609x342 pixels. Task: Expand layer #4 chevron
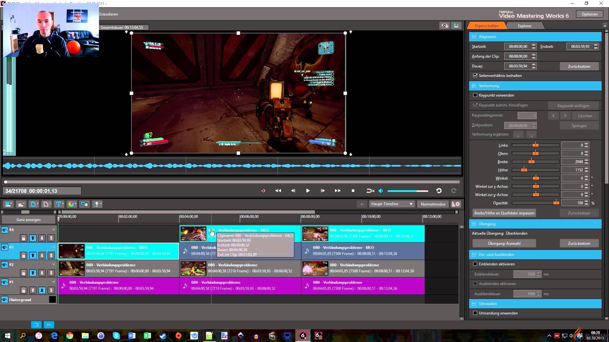pyautogui.click(x=54, y=230)
